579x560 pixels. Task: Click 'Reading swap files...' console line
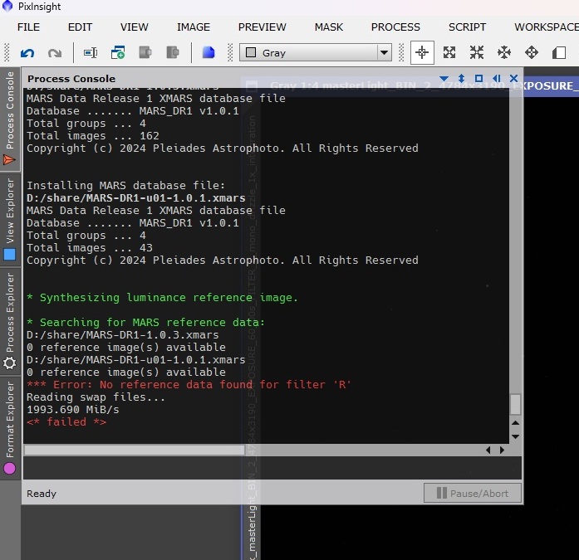pyautogui.click(x=96, y=397)
